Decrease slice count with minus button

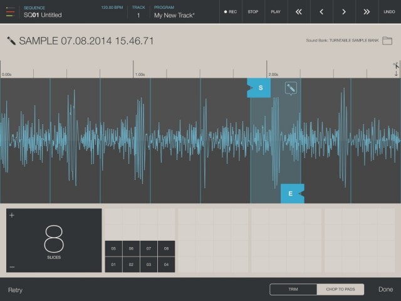point(12,267)
